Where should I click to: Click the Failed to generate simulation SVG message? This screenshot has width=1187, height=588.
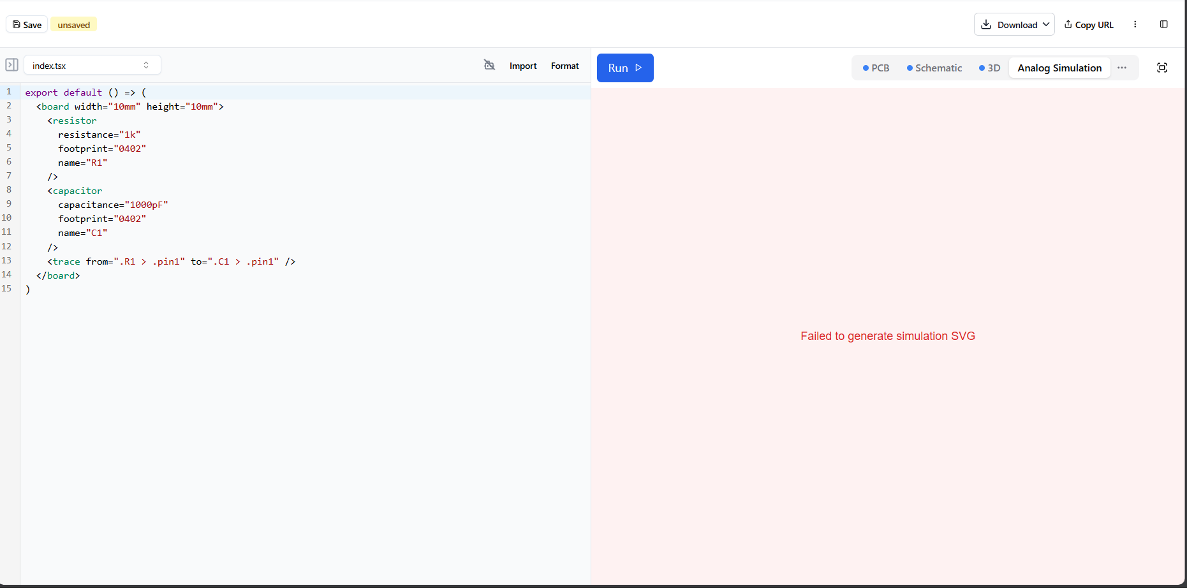click(888, 336)
